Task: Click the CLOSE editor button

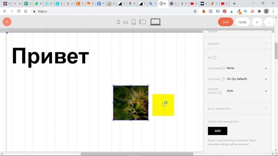Action: pos(242,22)
